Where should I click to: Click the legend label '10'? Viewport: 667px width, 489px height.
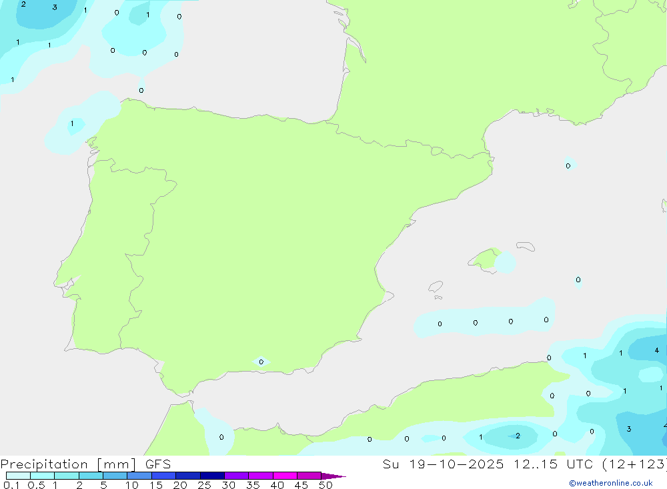[132, 485]
